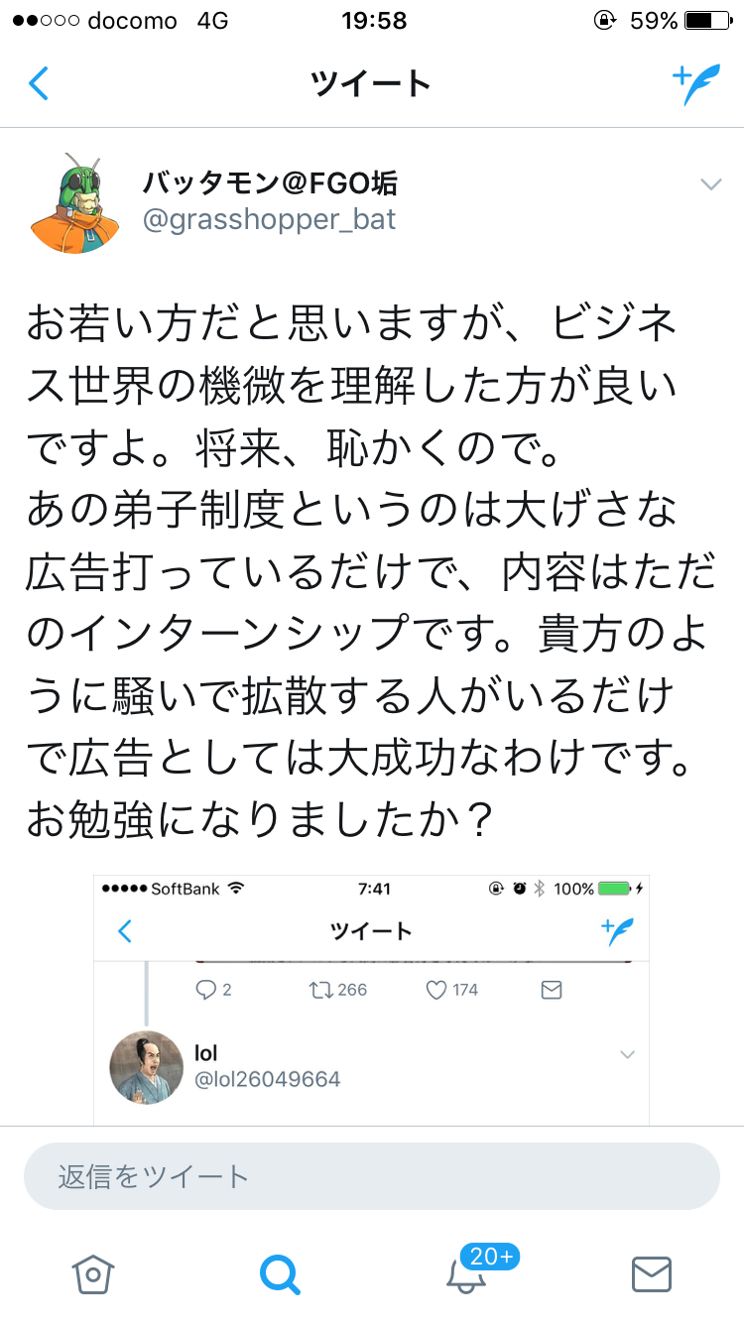Click the reply bubble icon showing 2

pyautogui.click(x=206, y=990)
